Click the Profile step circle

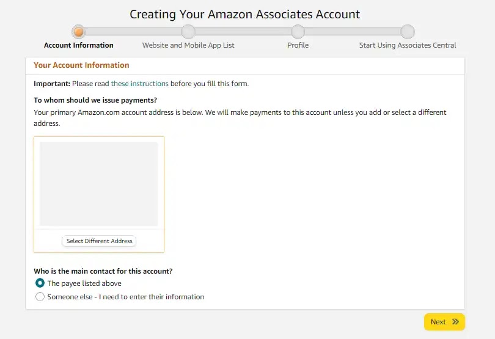pyautogui.click(x=298, y=31)
